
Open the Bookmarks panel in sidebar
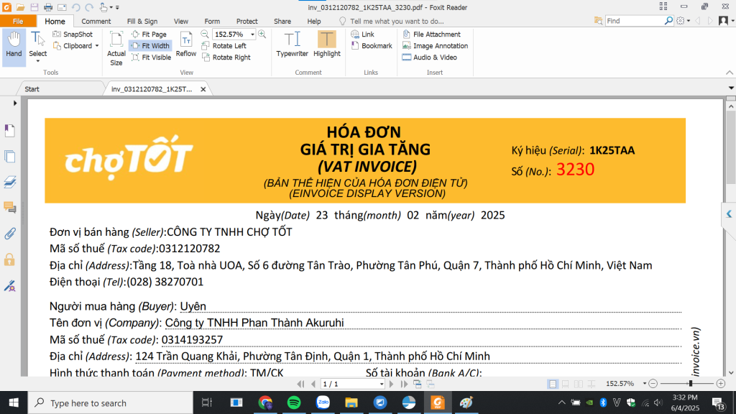point(10,131)
